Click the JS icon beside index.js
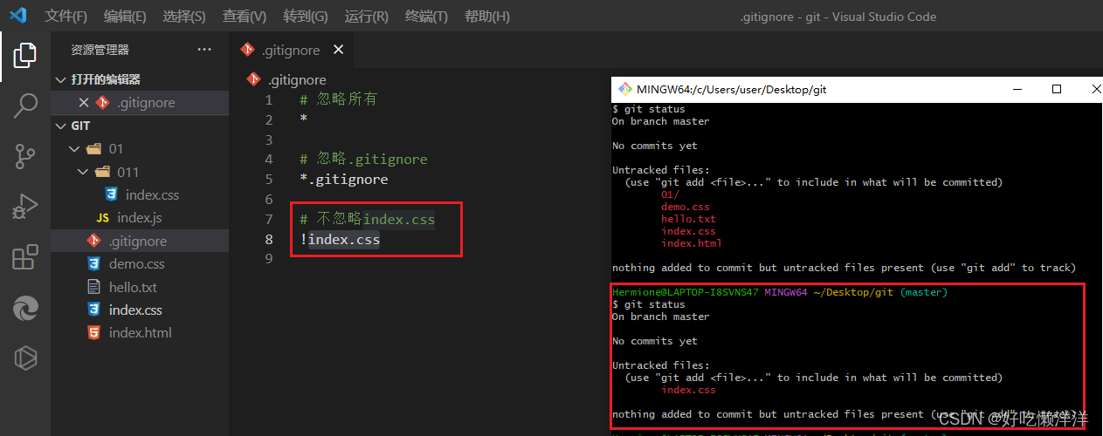1103x436 pixels. 102,218
